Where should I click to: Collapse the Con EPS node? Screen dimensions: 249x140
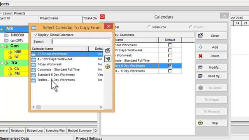2,46
